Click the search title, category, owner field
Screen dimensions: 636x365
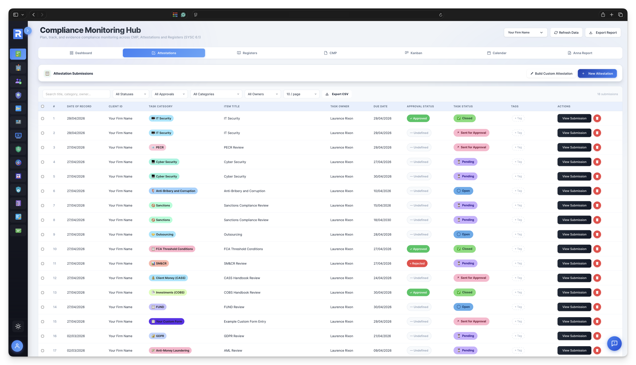(x=76, y=94)
